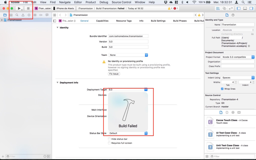Viewport: 256px width, 160px height.
Task: Toggle the Utilities pane visibility
Action: (x=251, y=8)
